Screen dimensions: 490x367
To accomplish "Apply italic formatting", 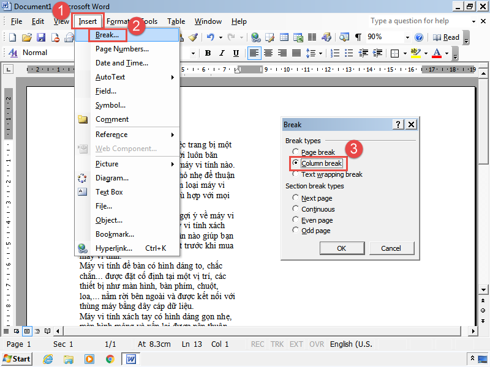I will [x=222, y=53].
